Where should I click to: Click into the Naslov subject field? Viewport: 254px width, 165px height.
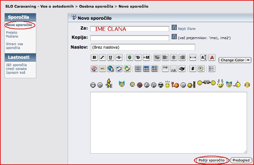coord(142,47)
